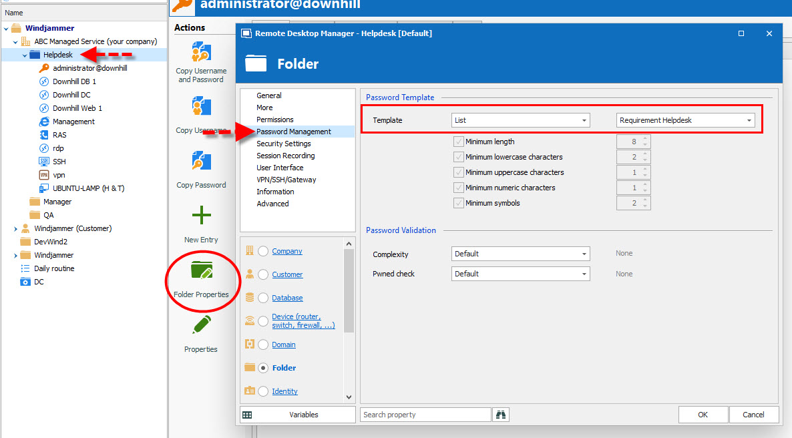Select UBUNTU-LAMP entry icon

[x=44, y=188]
